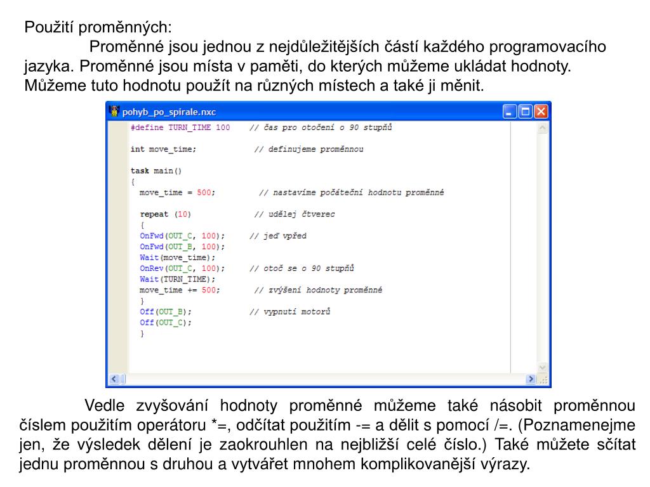The height and width of the screenshot is (487, 650).
Task: Click the heading 'Použití proměnných:'
Action: [98, 27]
